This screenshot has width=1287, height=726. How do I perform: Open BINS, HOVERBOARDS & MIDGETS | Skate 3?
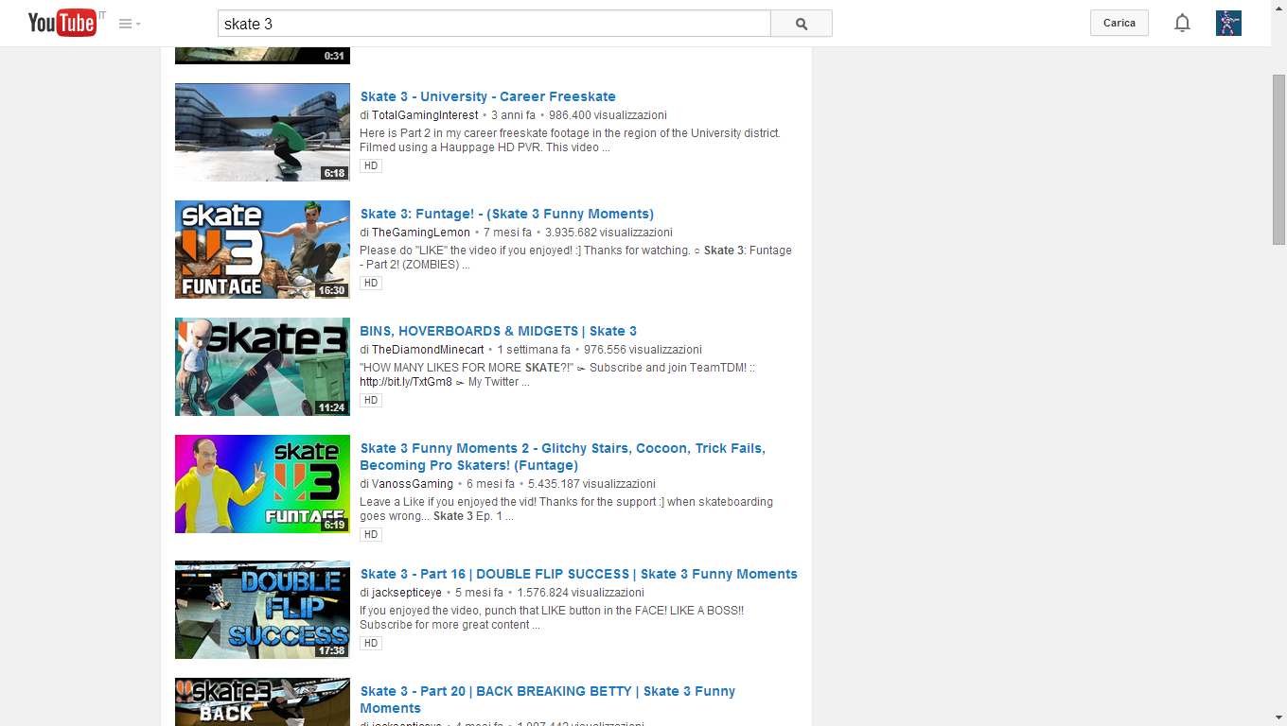[x=498, y=331]
